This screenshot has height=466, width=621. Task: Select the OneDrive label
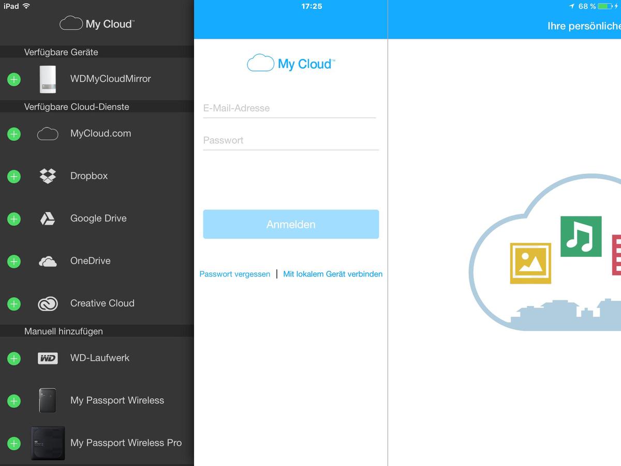91,261
